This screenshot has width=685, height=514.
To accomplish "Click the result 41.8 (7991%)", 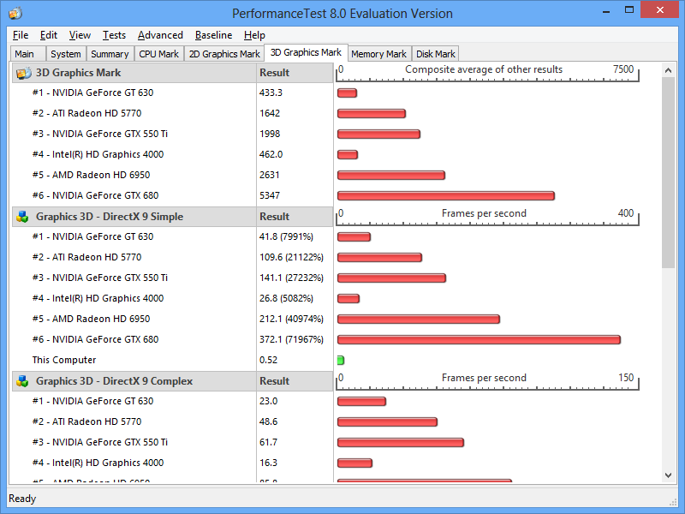I will pos(286,236).
